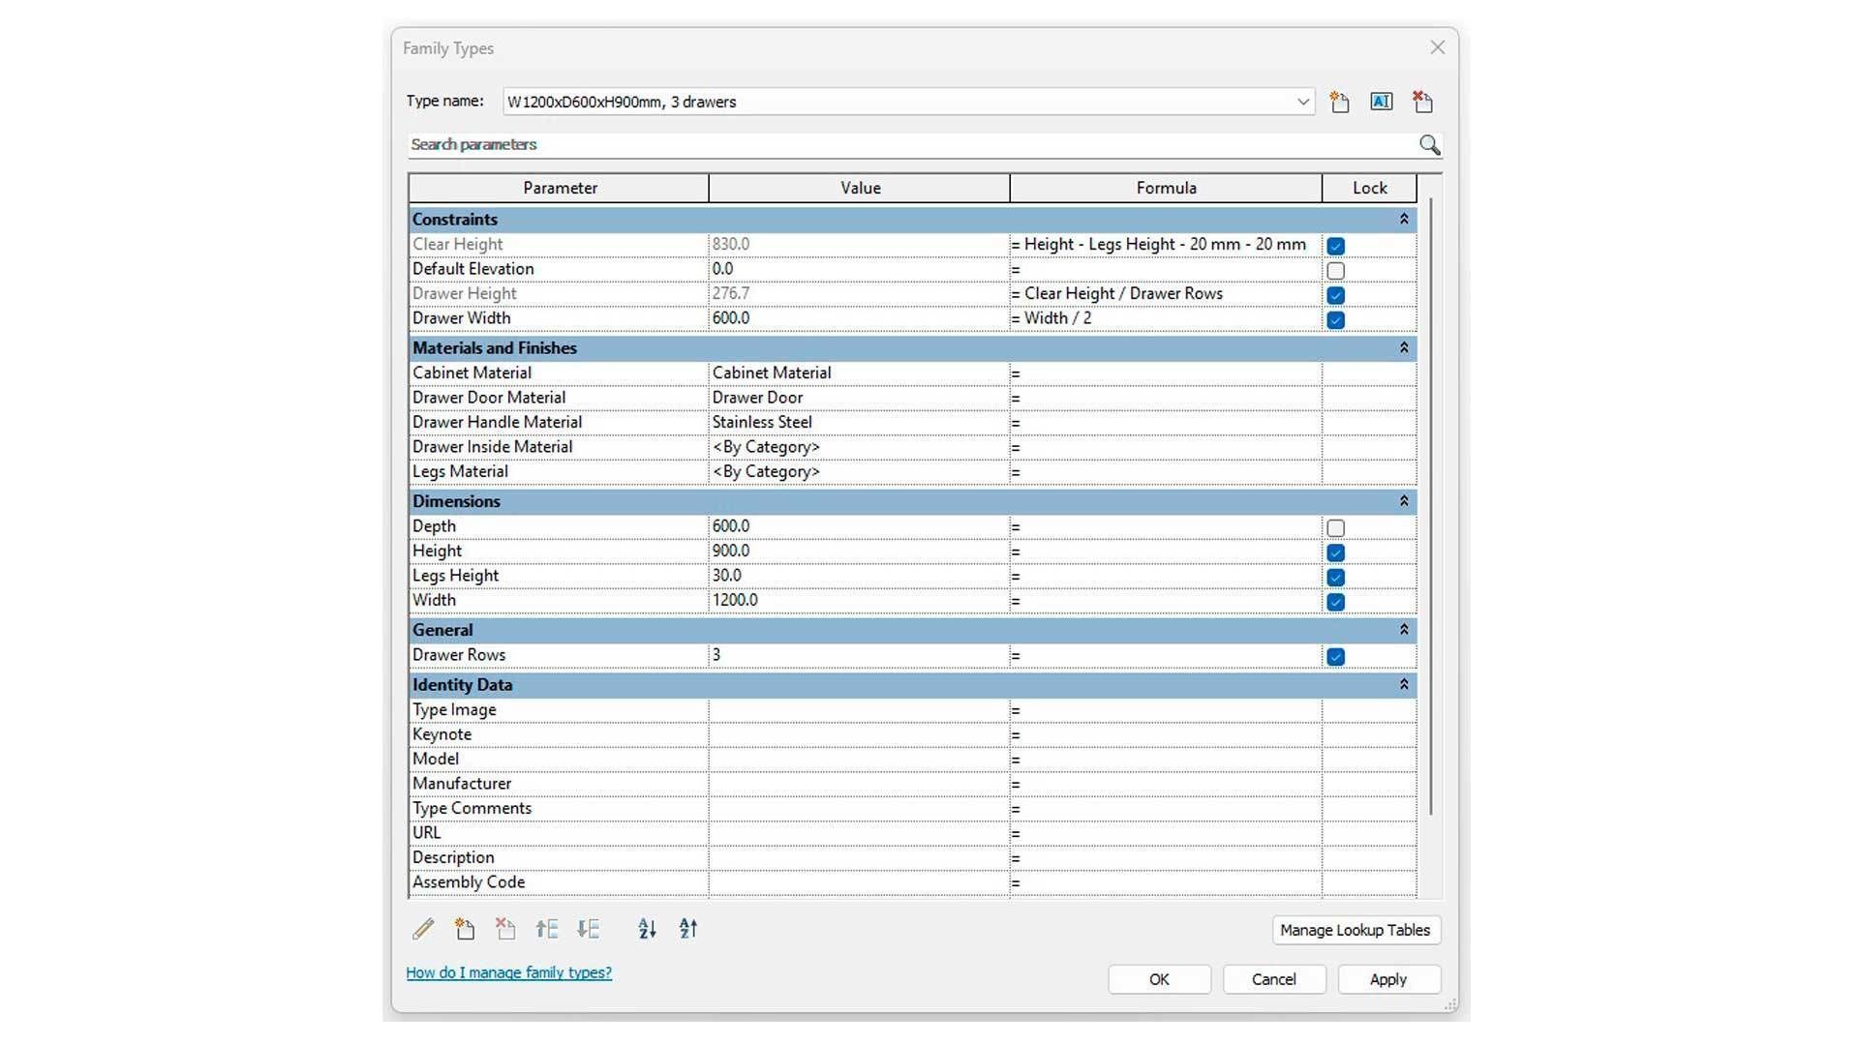The image size is (1859, 1045).
Task: Sort parameters in ascending order
Action: pos(647,929)
